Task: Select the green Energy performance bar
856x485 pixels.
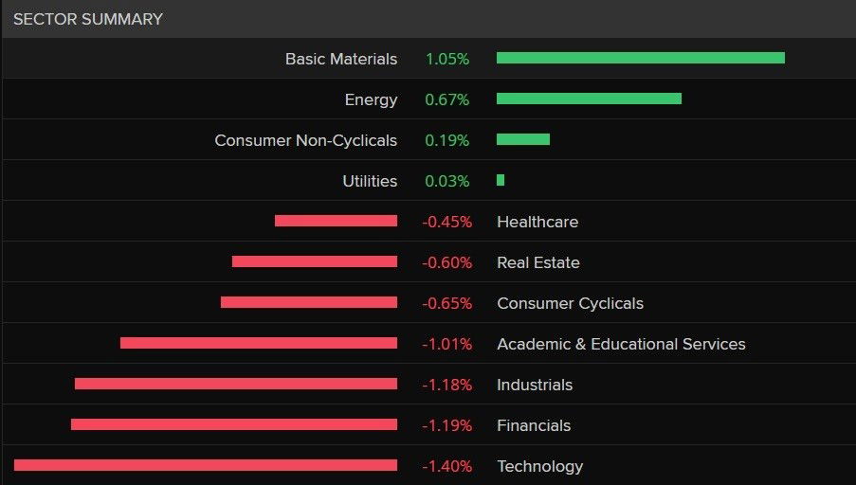Action: (x=589, y=99)
